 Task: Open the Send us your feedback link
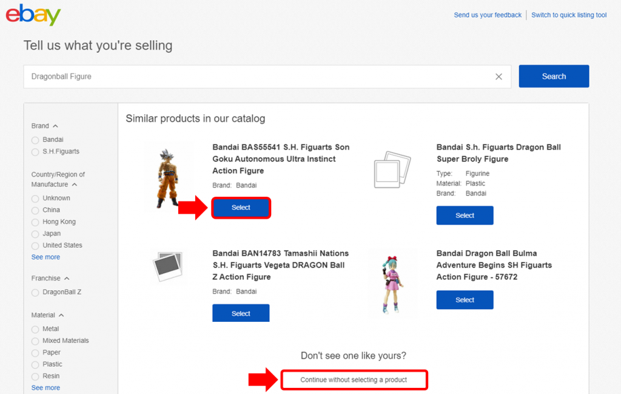click(488, 15)
